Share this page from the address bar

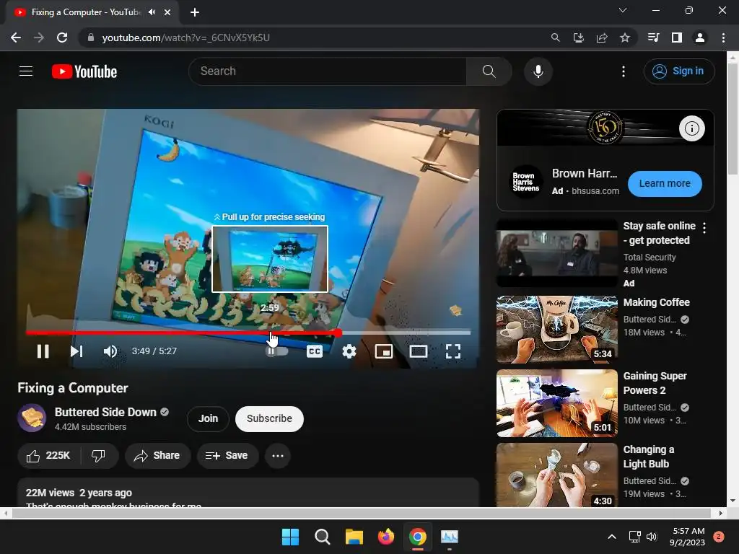click(601, 38)
